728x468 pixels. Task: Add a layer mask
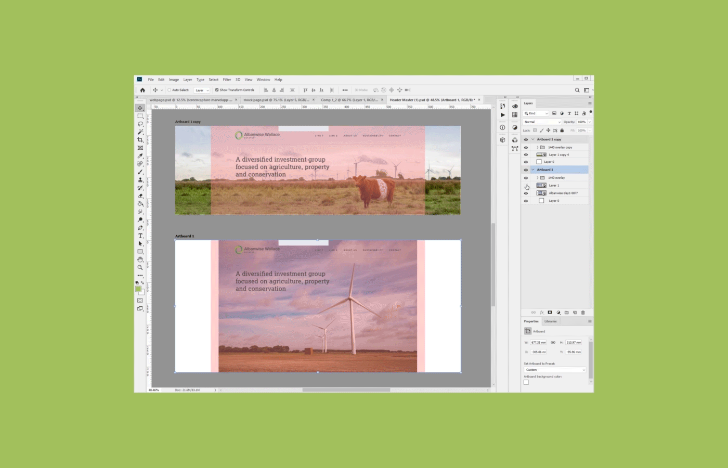(550, 313)
